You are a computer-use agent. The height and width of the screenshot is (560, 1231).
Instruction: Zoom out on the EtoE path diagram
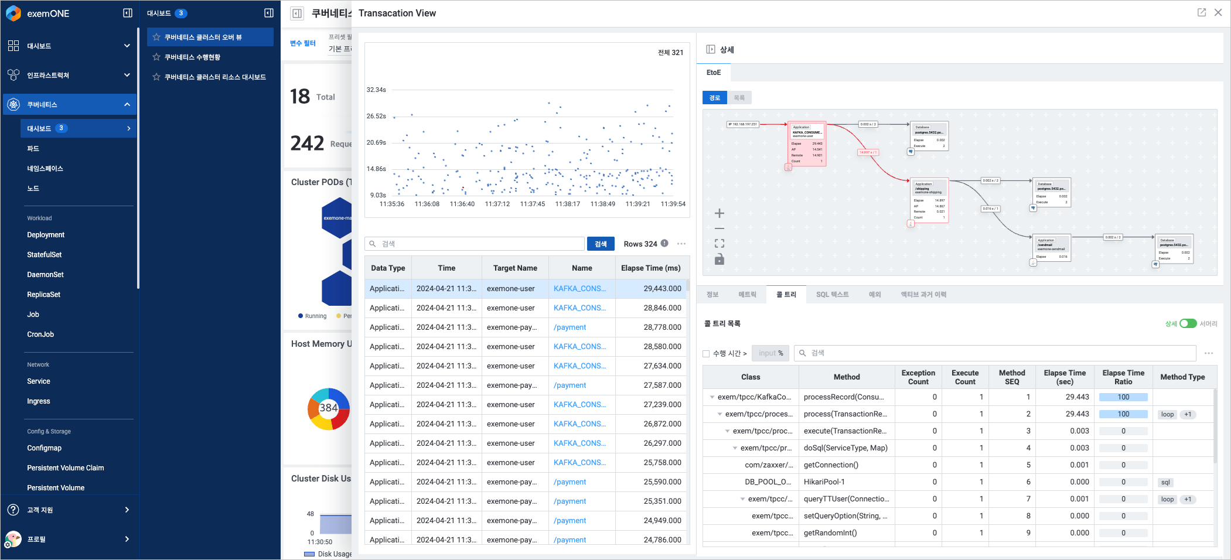pyautogui.click(x=719, y=228)
